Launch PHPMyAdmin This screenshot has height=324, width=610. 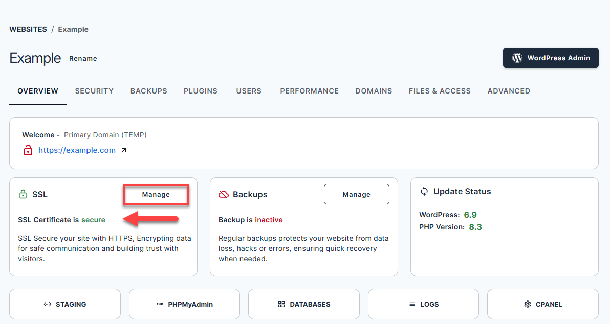(184, 304)
